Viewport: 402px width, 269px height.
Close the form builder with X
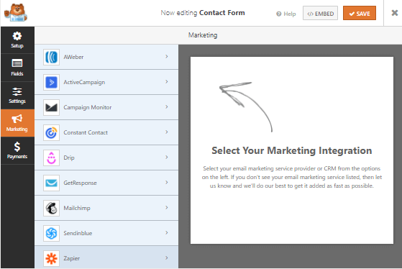[x=395, y=13]
